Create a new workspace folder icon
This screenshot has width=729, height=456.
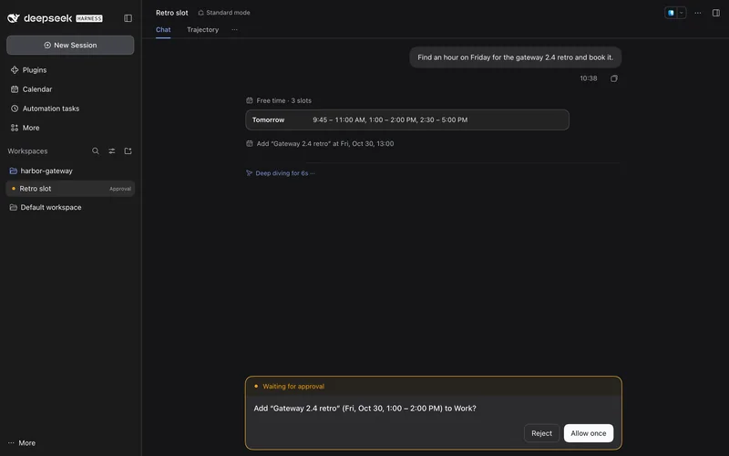pos(128,151)
